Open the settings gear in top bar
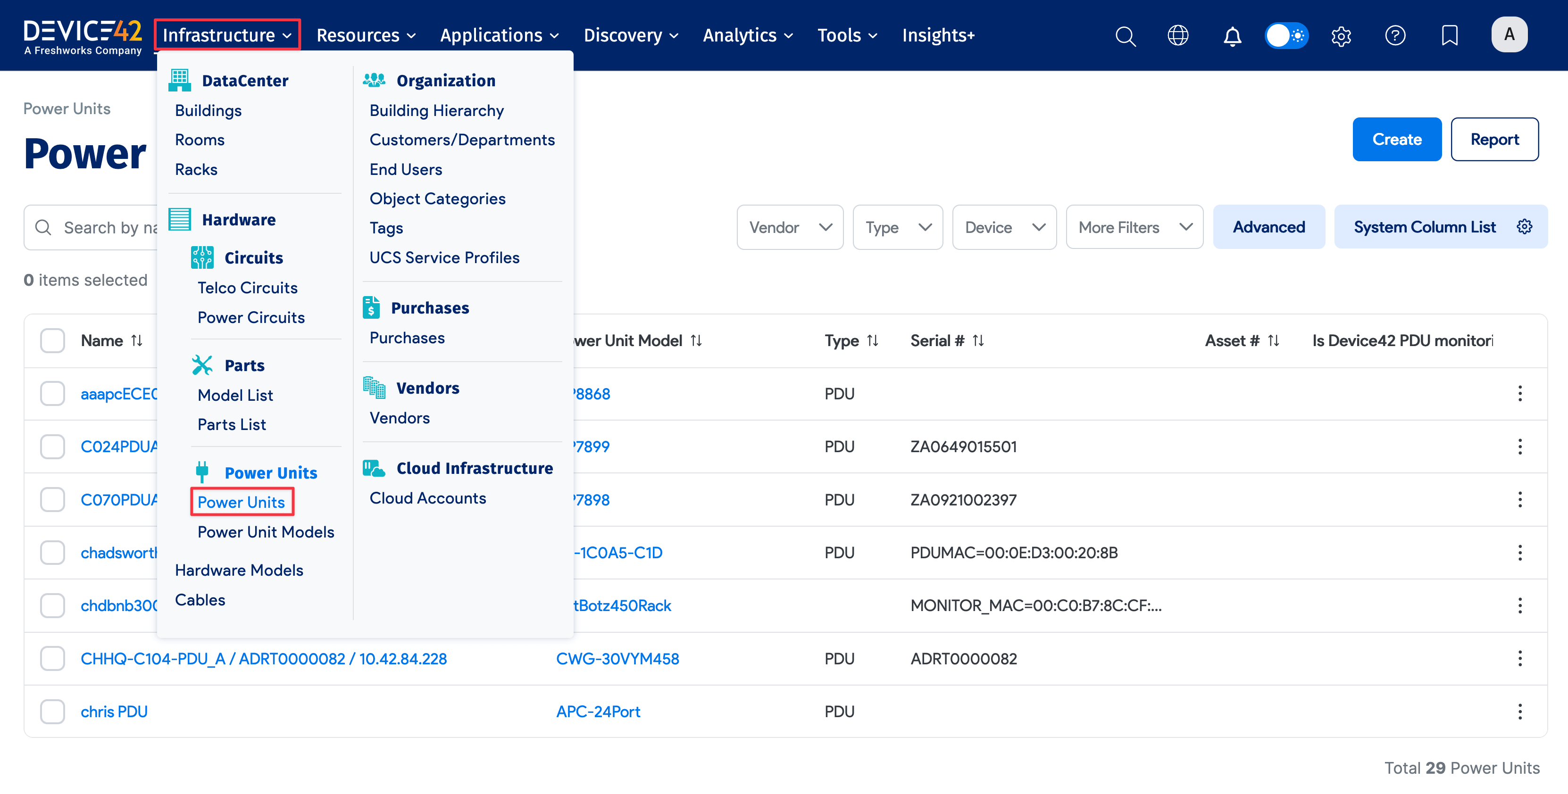The width and height of the screenshot is (1568, 794). [x=1341, y=36]
